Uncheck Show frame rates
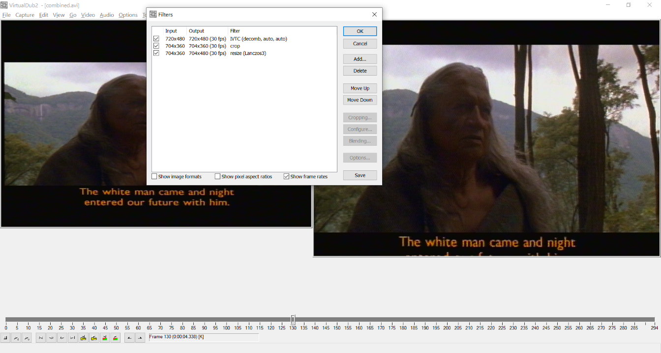Viewport: 661px width, 353px height. click(287, 177)
